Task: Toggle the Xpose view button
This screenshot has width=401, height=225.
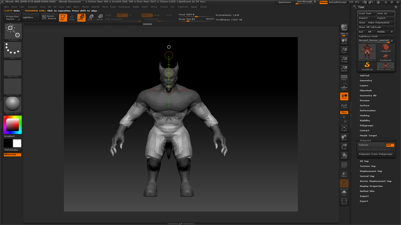Action: [x=344, y=202]
